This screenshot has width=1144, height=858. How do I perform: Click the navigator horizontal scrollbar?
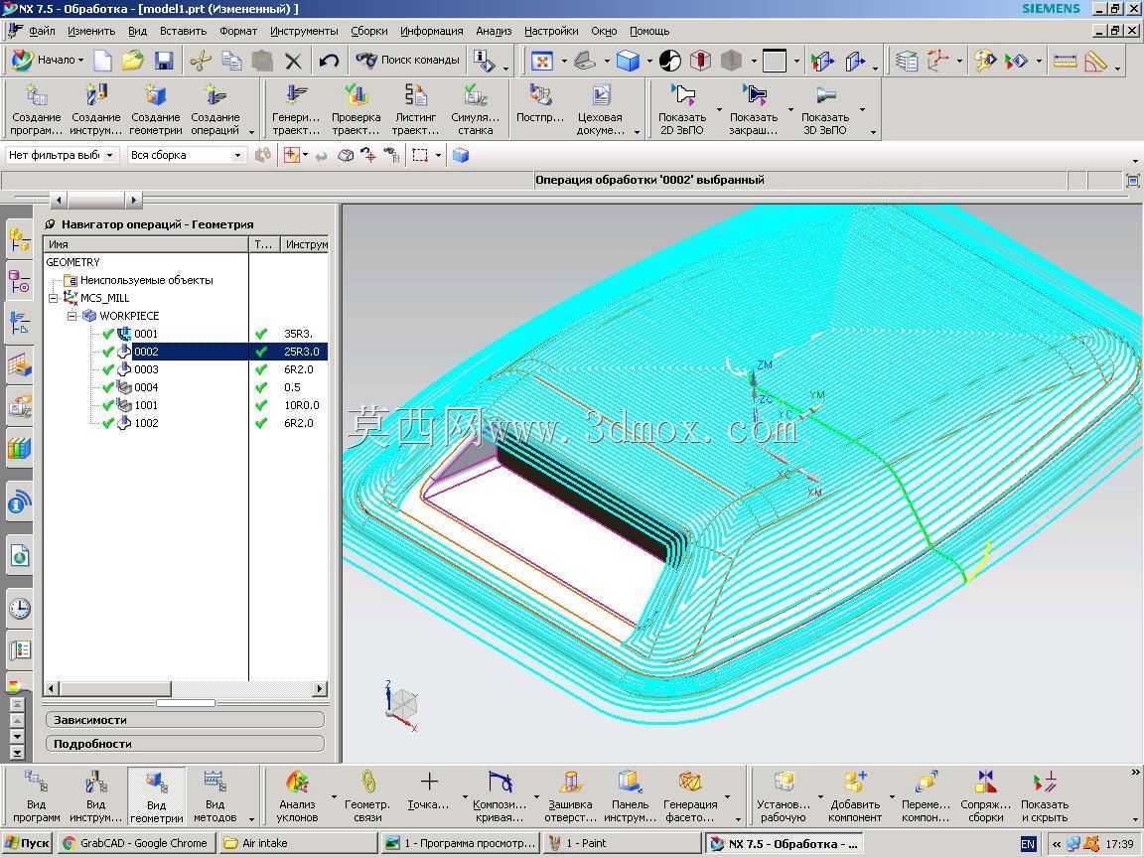(x=186, y=688)
